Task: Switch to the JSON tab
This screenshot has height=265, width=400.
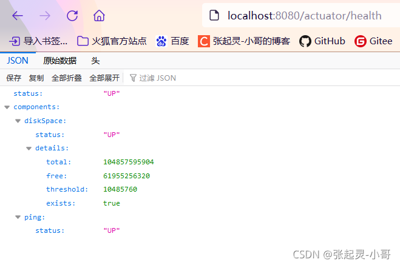Action: (x=18, y=61)
